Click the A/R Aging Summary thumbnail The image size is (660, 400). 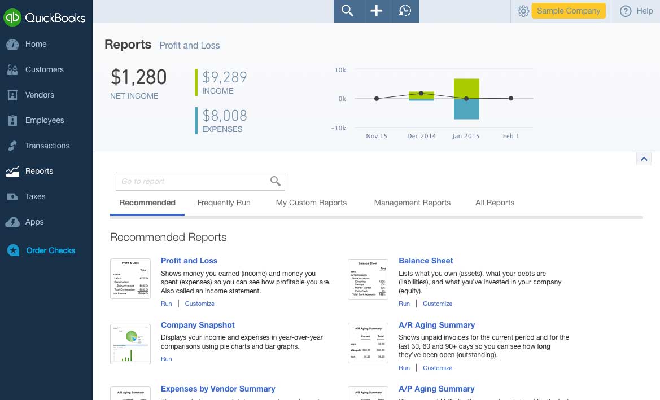coord(368,343)
